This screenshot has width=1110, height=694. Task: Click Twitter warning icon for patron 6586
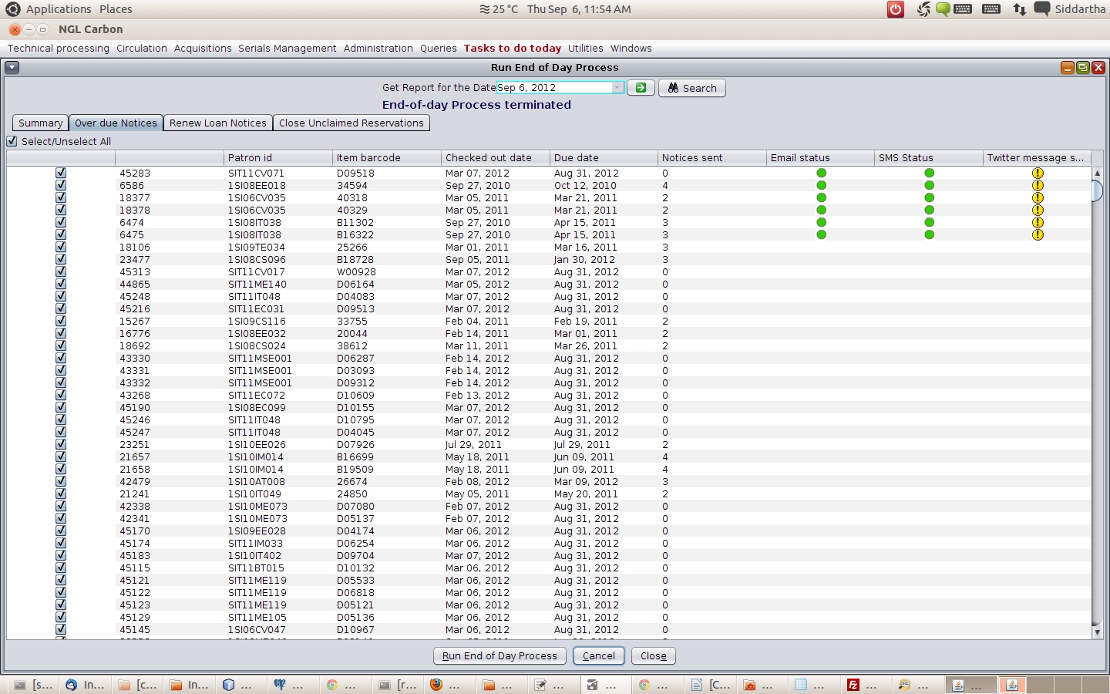click(1038, 186)
